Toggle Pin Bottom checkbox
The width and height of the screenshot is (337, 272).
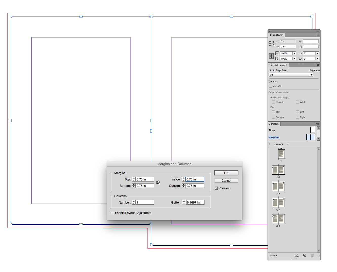tap(273, 117)
